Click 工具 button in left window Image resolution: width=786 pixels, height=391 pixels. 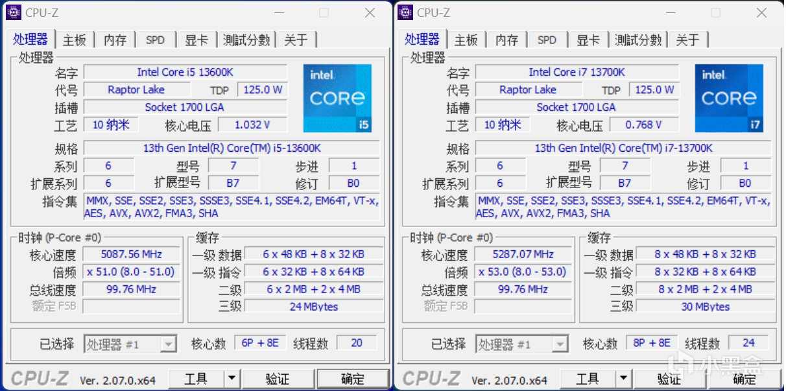click(x=196, y=379)
